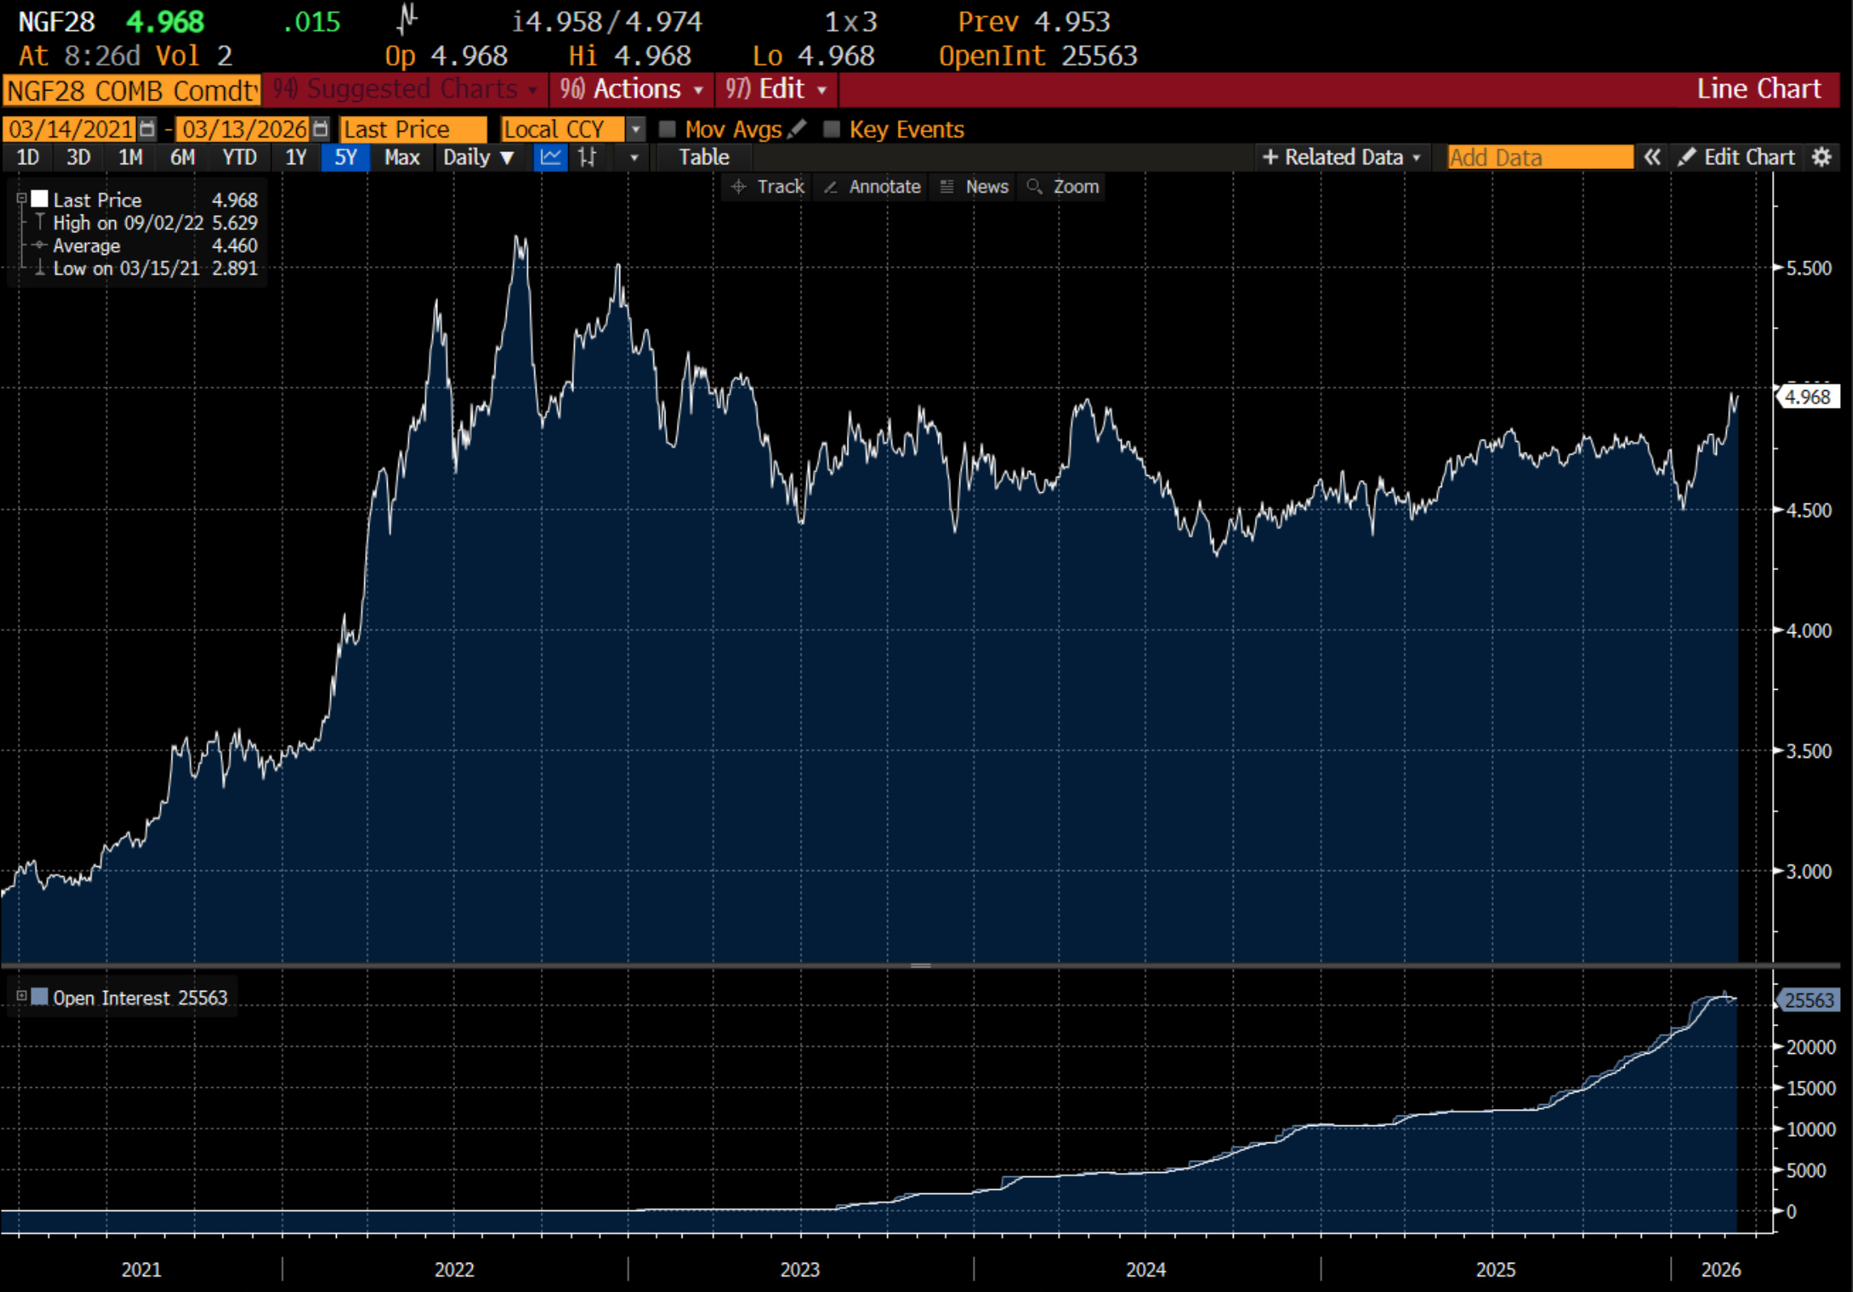Click the Add Data input field

pos(1539,157)
